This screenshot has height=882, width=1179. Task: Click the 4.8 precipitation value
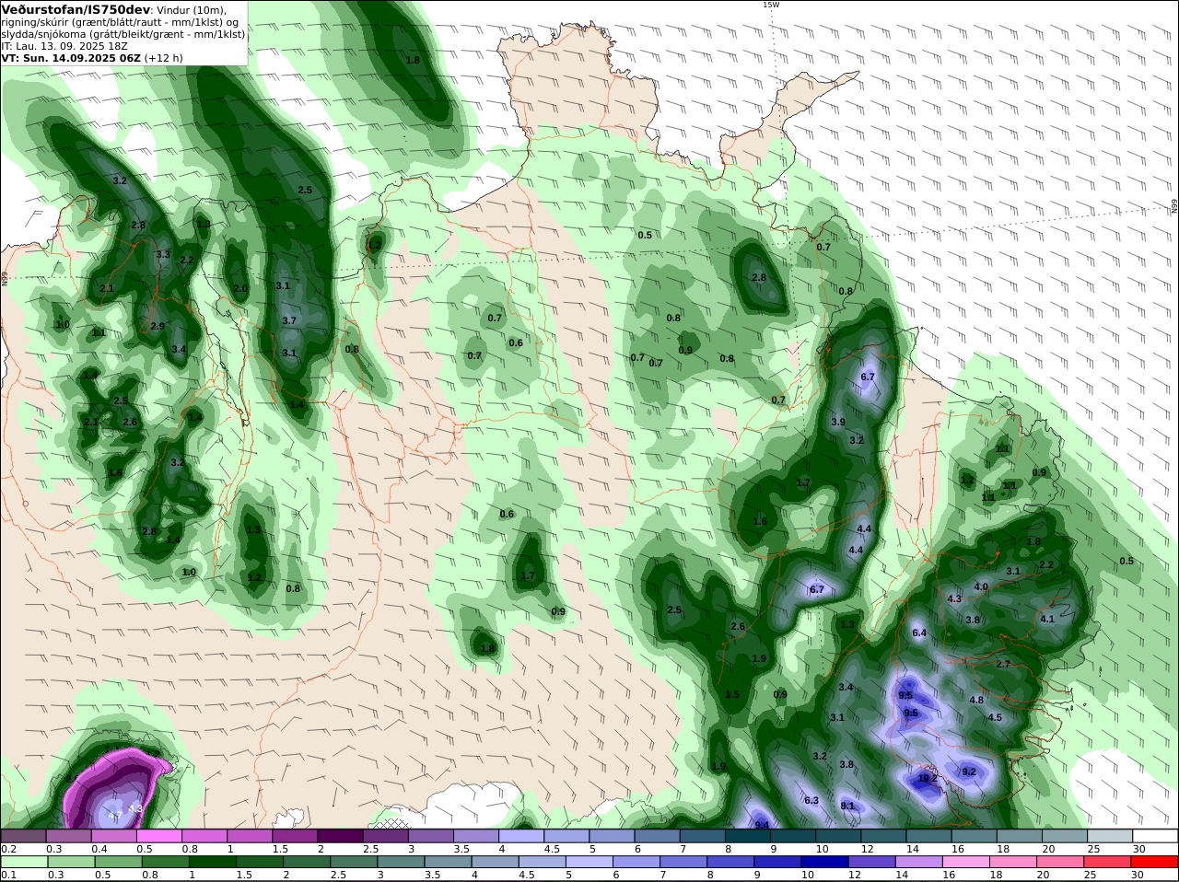point(977,701)
